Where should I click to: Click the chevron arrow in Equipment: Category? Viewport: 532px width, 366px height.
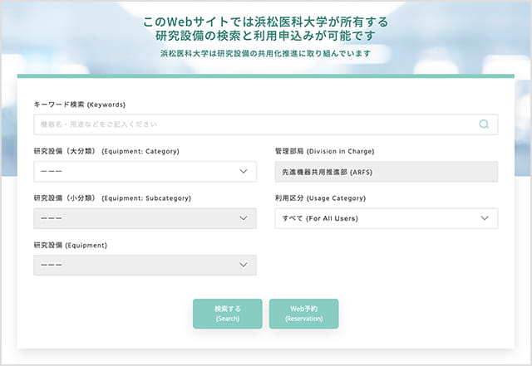244,172
